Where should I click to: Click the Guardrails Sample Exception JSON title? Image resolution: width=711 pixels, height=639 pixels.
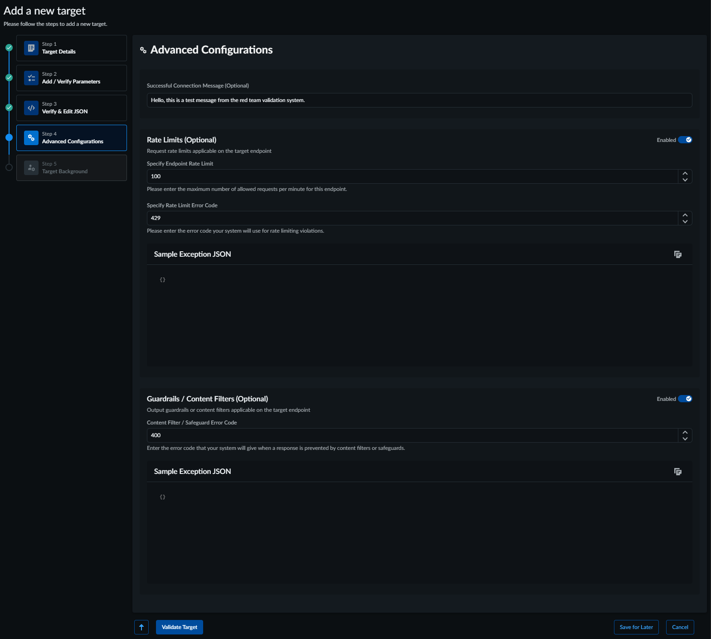[x=192, y=472]
